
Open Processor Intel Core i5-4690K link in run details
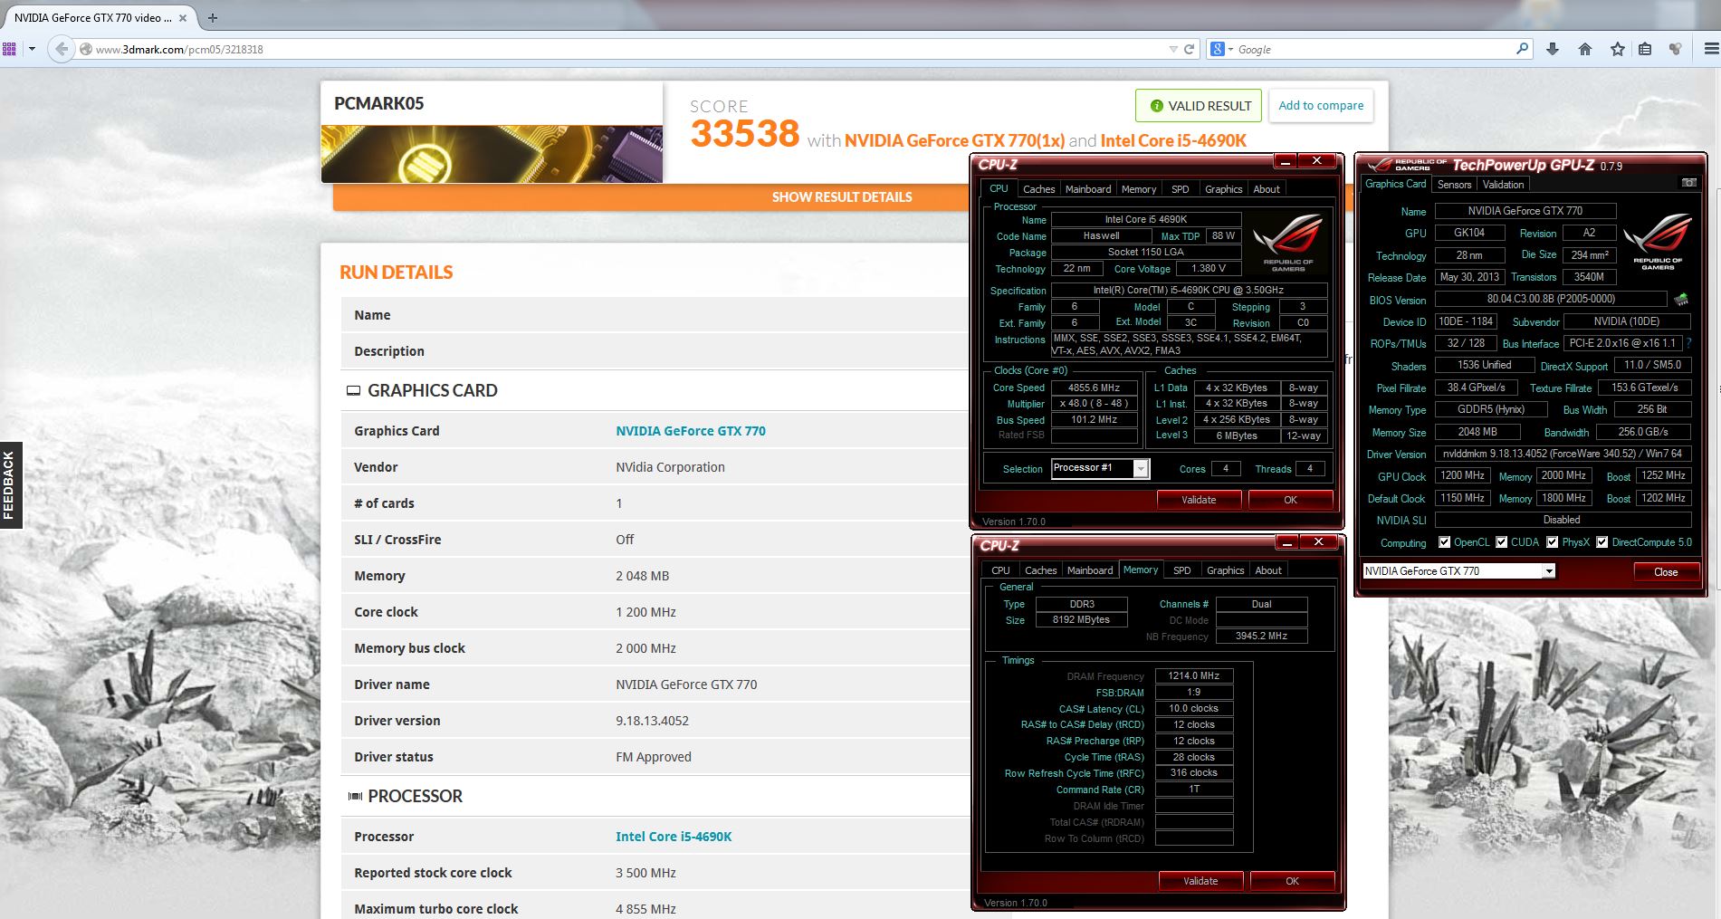click(x=674, y=837)
